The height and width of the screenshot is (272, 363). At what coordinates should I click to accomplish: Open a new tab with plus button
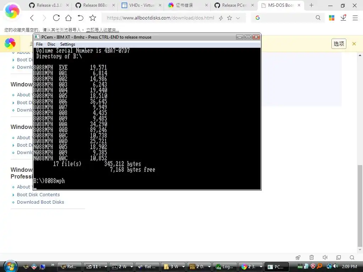[x=311, y=5]
